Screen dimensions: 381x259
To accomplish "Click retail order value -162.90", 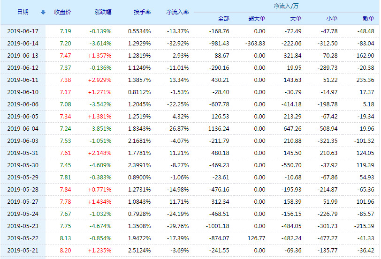I will (x=364, y=56).
